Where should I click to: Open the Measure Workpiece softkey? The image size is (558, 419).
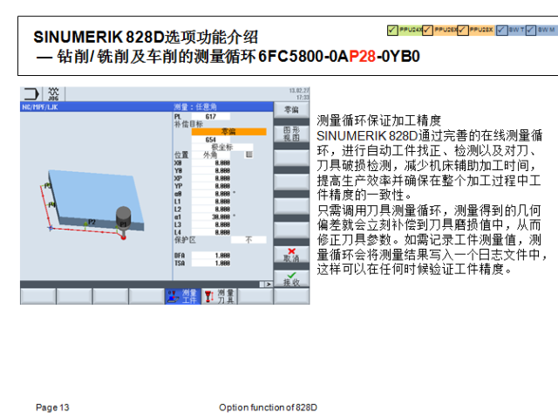coord(183,297)
